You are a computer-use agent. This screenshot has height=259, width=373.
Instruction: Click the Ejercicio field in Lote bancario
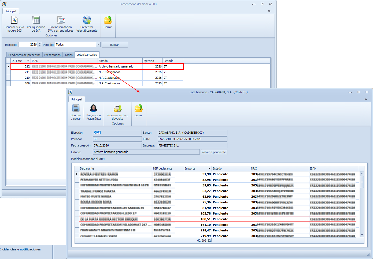click(117, 133)
